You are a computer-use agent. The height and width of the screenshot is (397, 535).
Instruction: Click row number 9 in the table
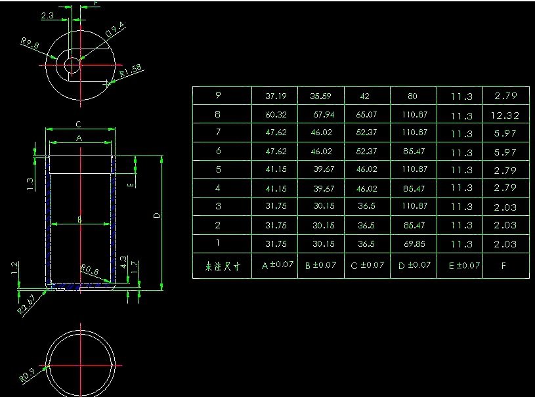218,95
